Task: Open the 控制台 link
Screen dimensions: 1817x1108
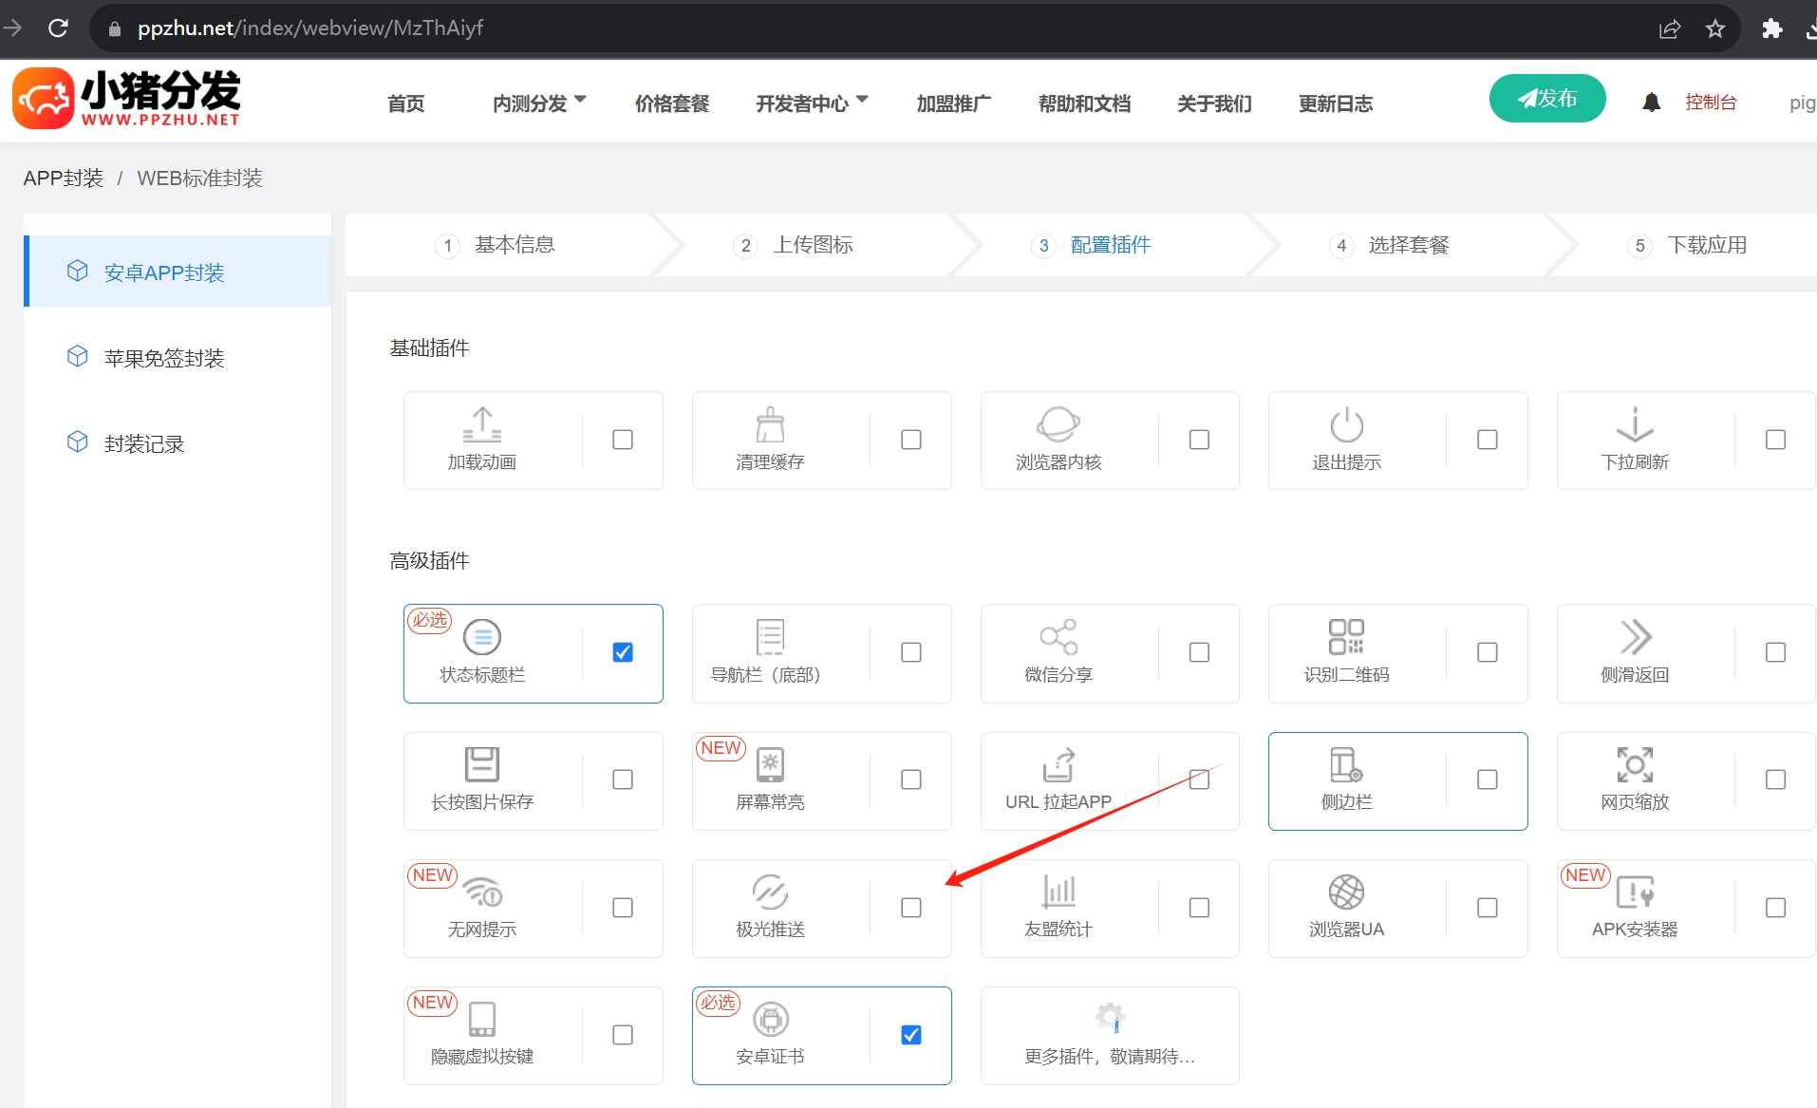Action: click(1710, 103)
